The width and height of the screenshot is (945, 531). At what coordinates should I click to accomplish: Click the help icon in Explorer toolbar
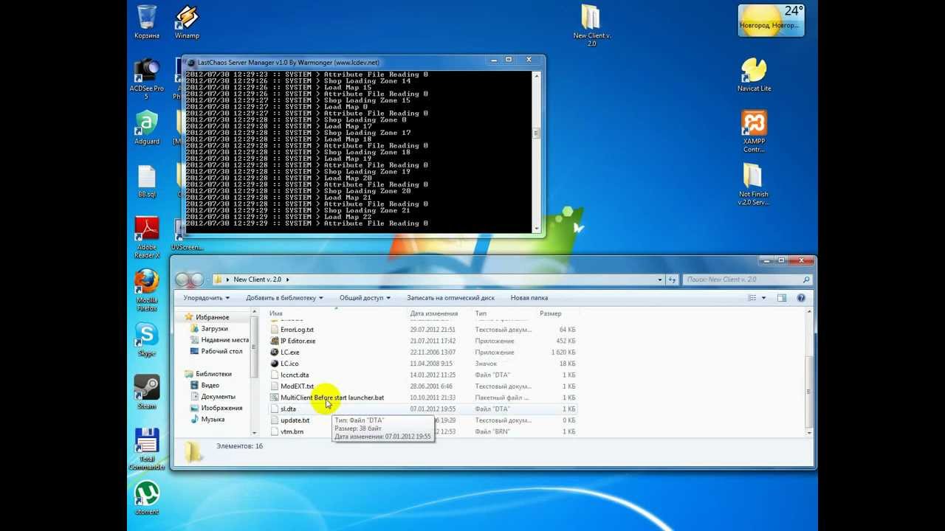pyautogui.click(x=801, y=298)
